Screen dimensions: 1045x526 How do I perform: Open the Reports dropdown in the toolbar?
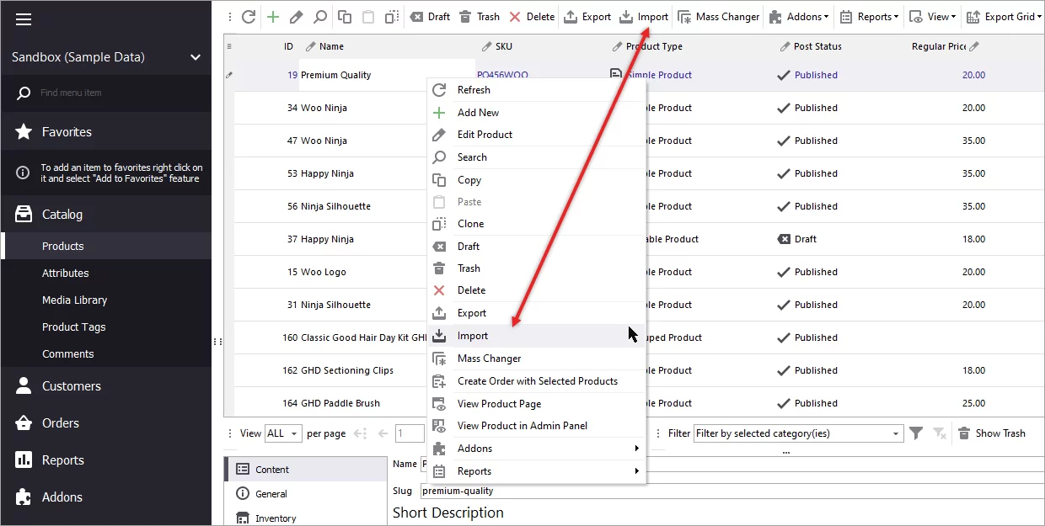(x=868, y=16)
